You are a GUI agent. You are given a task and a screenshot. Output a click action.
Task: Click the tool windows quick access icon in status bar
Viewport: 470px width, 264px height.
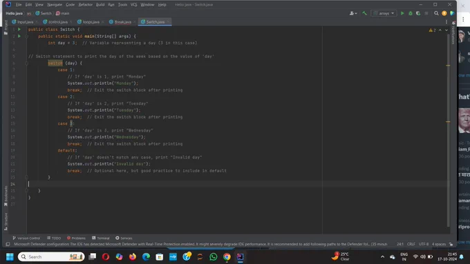tap(8, 244)
